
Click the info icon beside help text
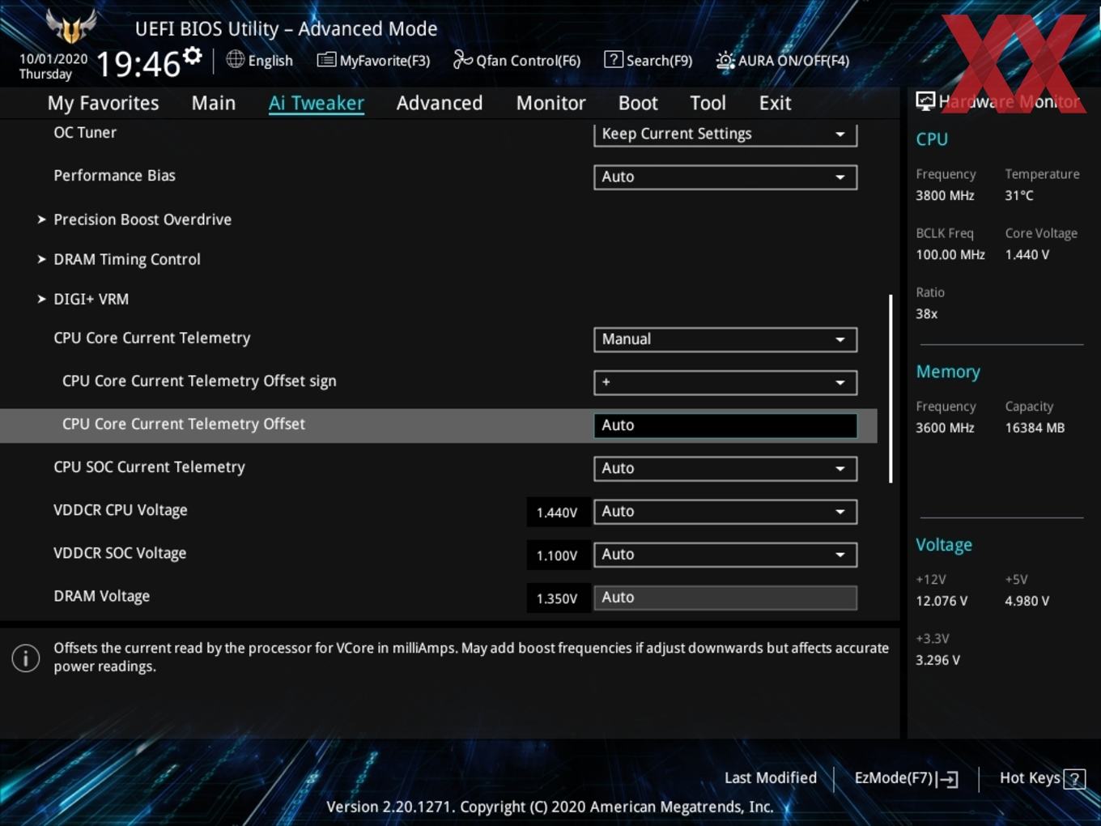coord(26,658)
